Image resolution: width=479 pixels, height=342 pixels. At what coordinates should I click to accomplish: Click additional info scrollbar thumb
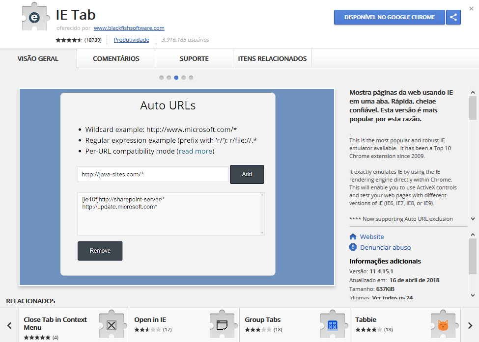click(473, 257)
